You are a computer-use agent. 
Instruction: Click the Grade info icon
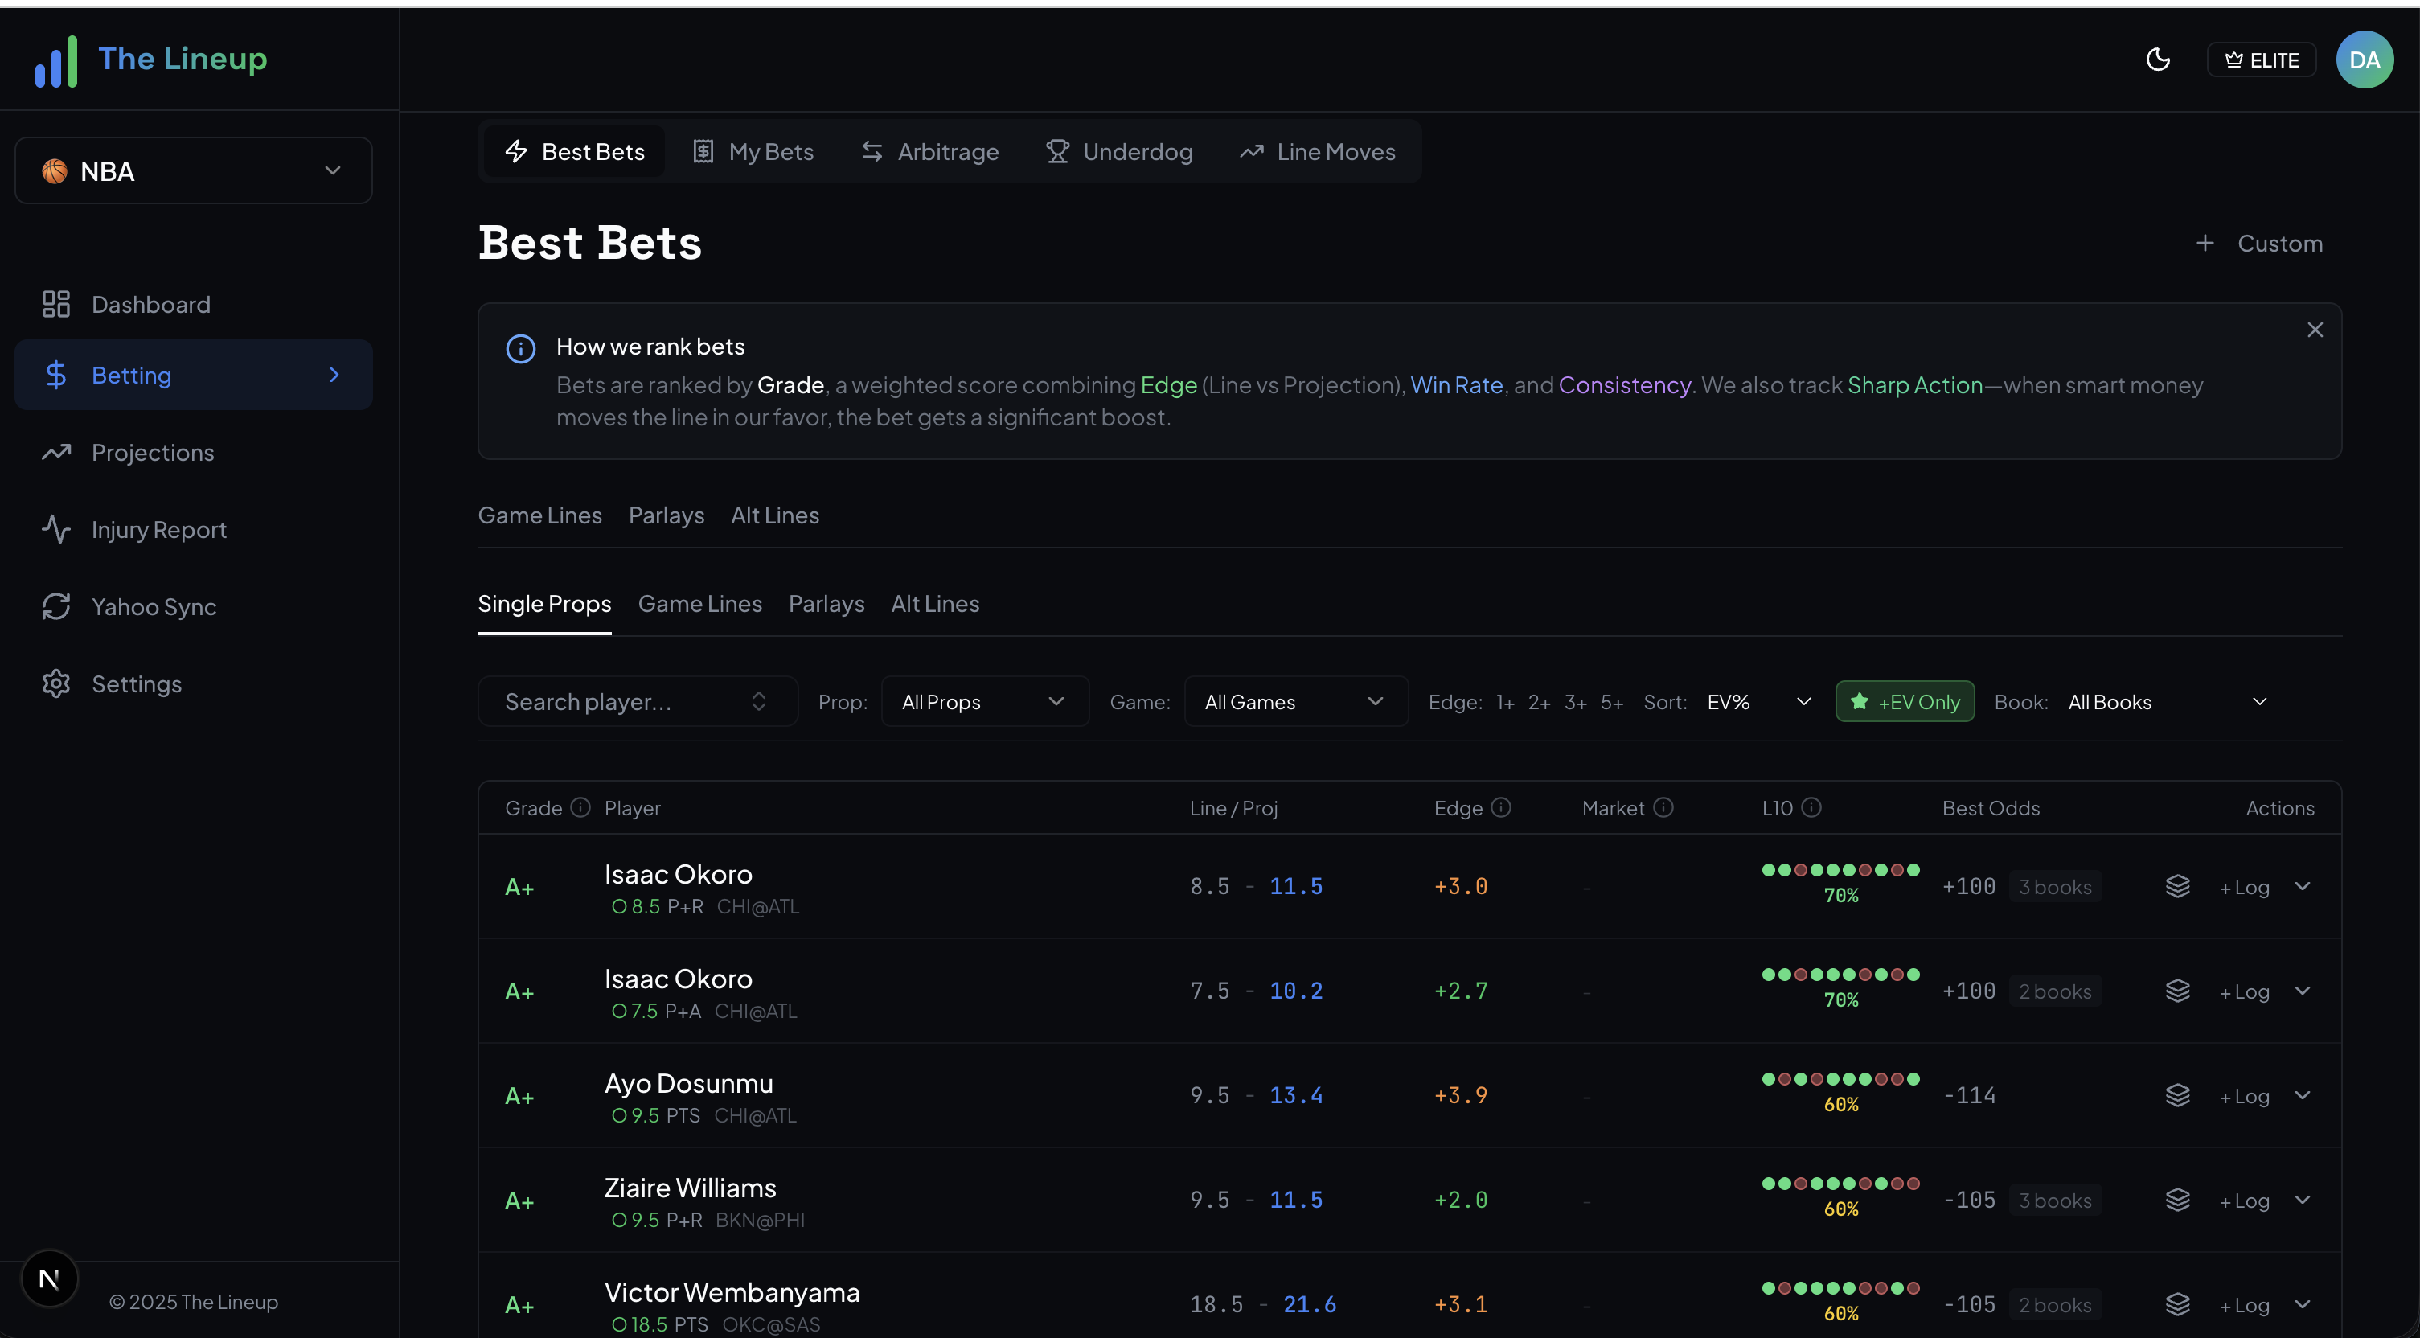(580, 807)
